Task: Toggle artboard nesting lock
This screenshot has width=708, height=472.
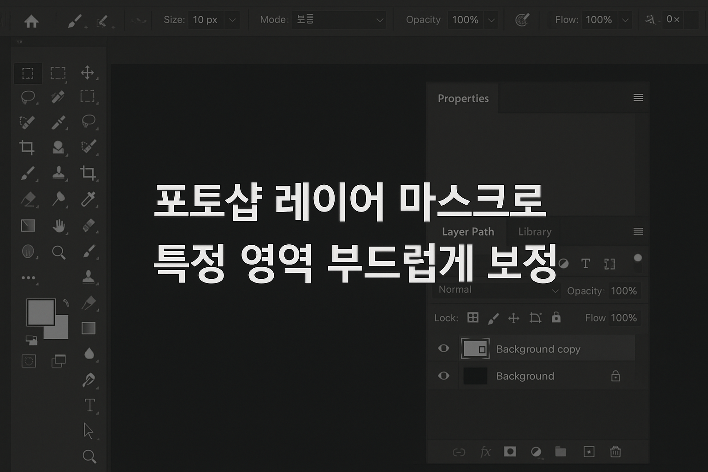Action: pos(535,318)
